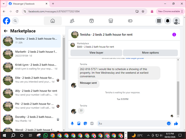Open the Friends tab
Screen dimensions: 186x139
72,21
